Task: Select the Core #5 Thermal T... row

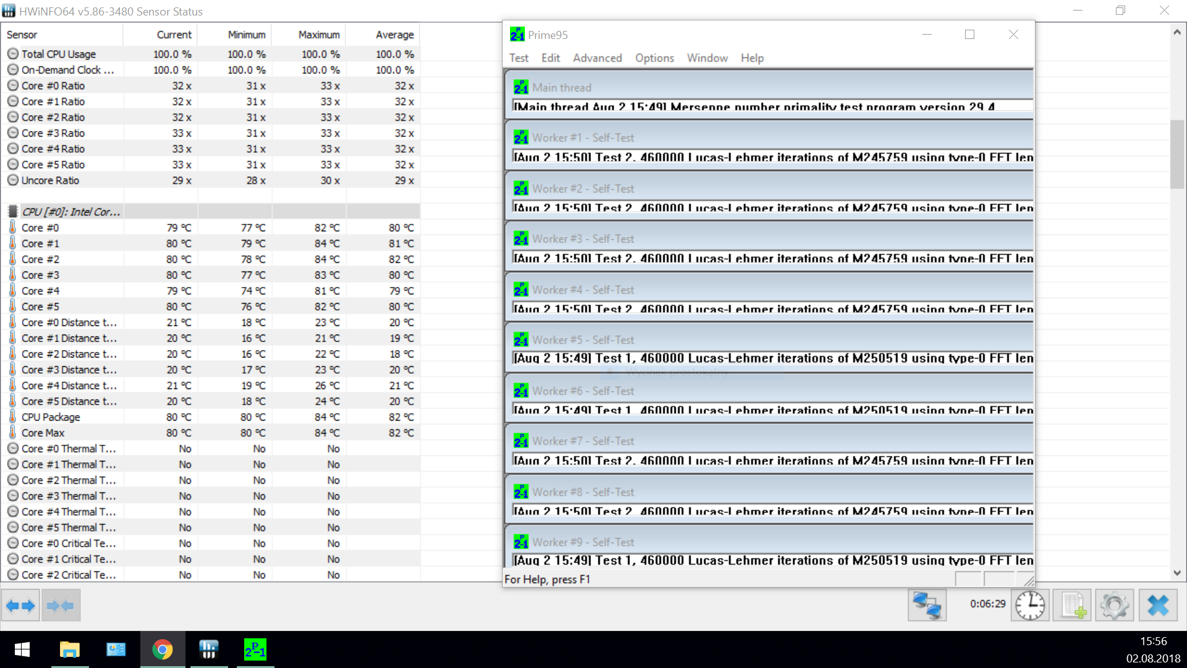Action: [210, 528]
